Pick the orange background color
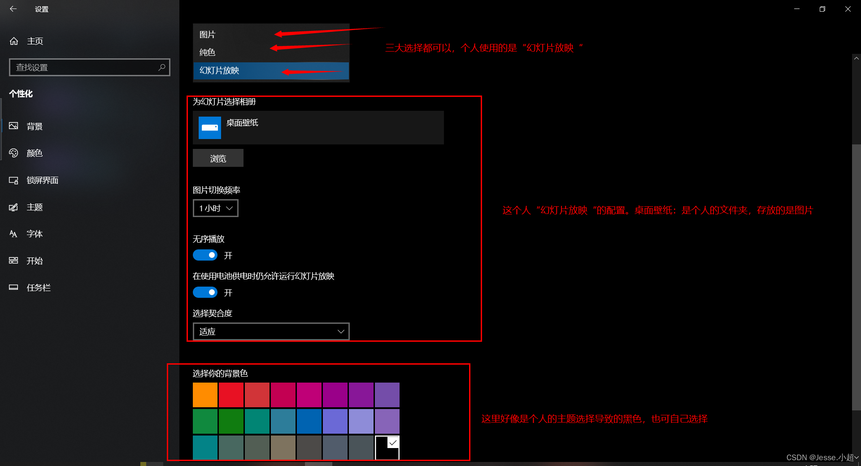 click(205, 395)
